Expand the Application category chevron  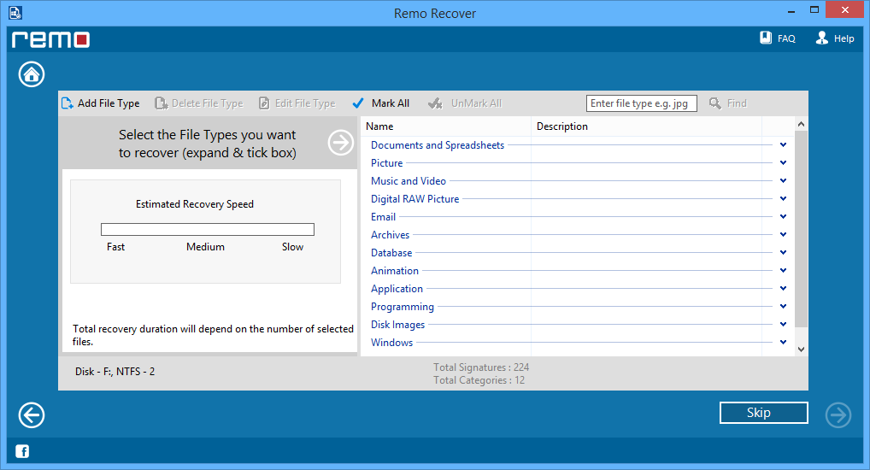pyautogui.click(x=783, y=288)
